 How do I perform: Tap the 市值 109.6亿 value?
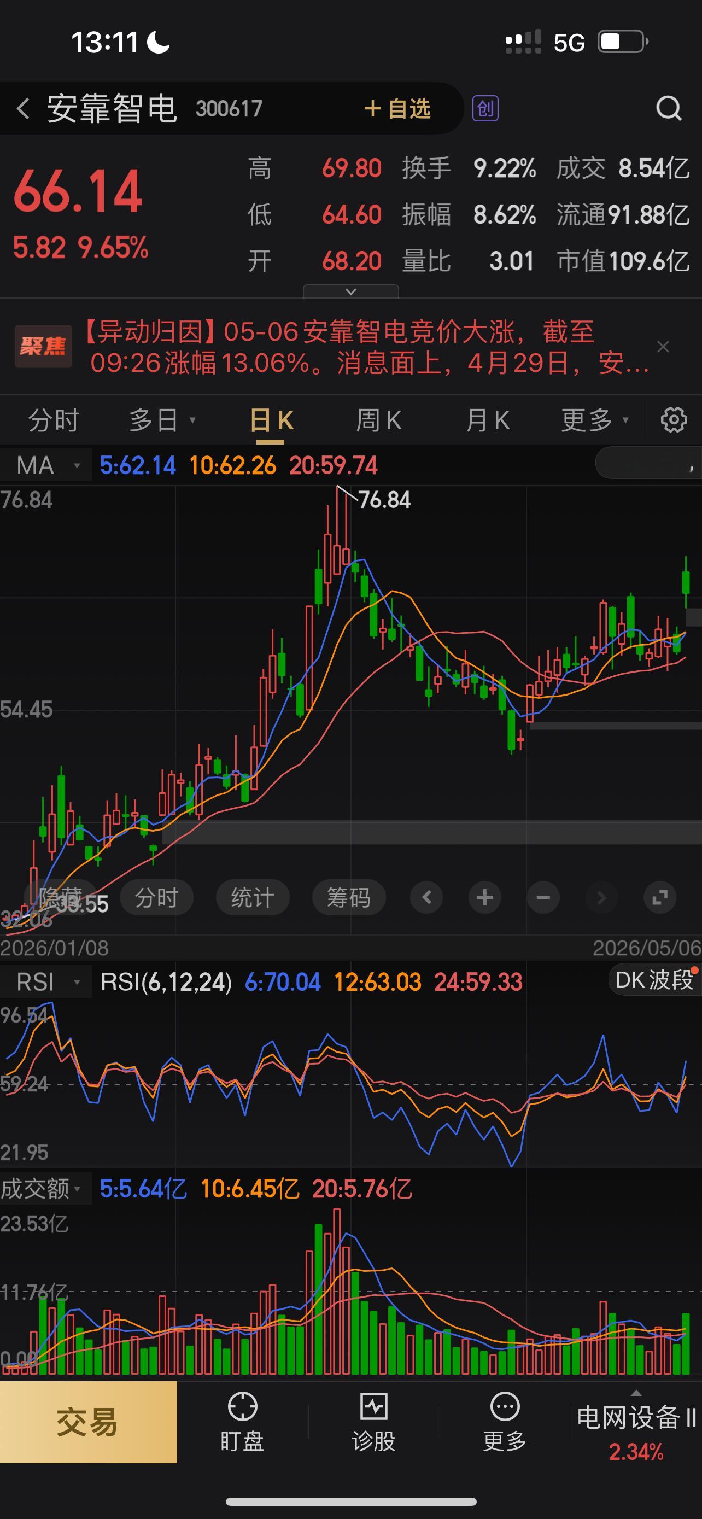click(648, 261)
